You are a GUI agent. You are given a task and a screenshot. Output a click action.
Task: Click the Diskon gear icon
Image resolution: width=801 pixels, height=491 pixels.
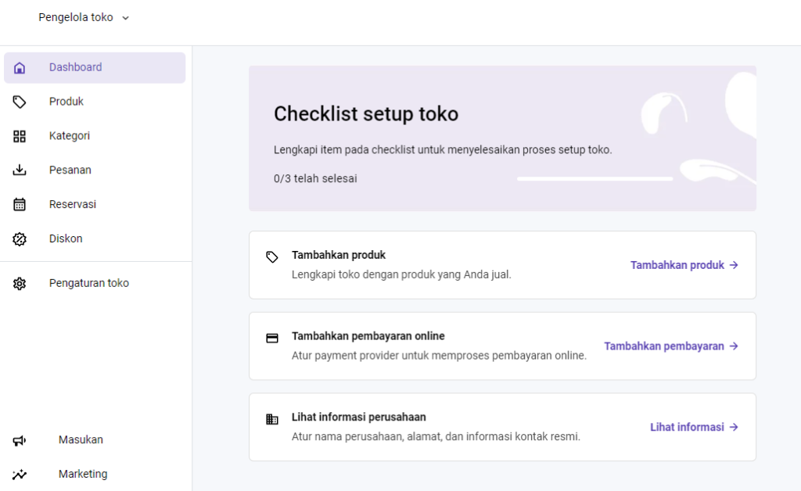[19, 238]
